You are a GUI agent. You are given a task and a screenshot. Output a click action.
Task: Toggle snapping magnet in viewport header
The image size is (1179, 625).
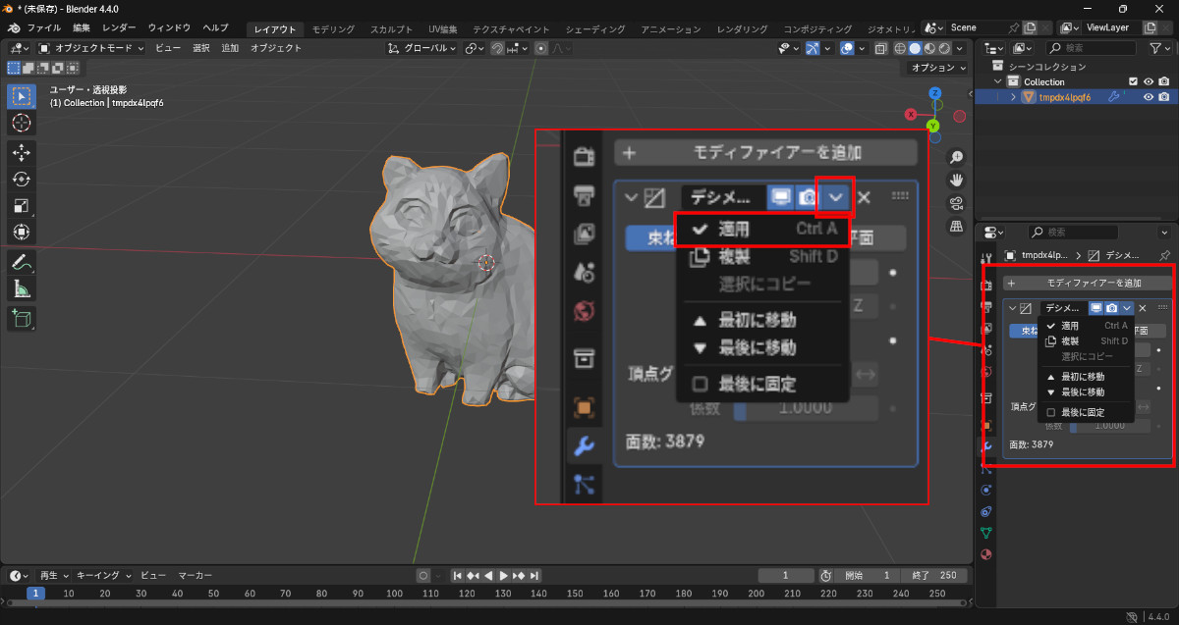[498, 48]
